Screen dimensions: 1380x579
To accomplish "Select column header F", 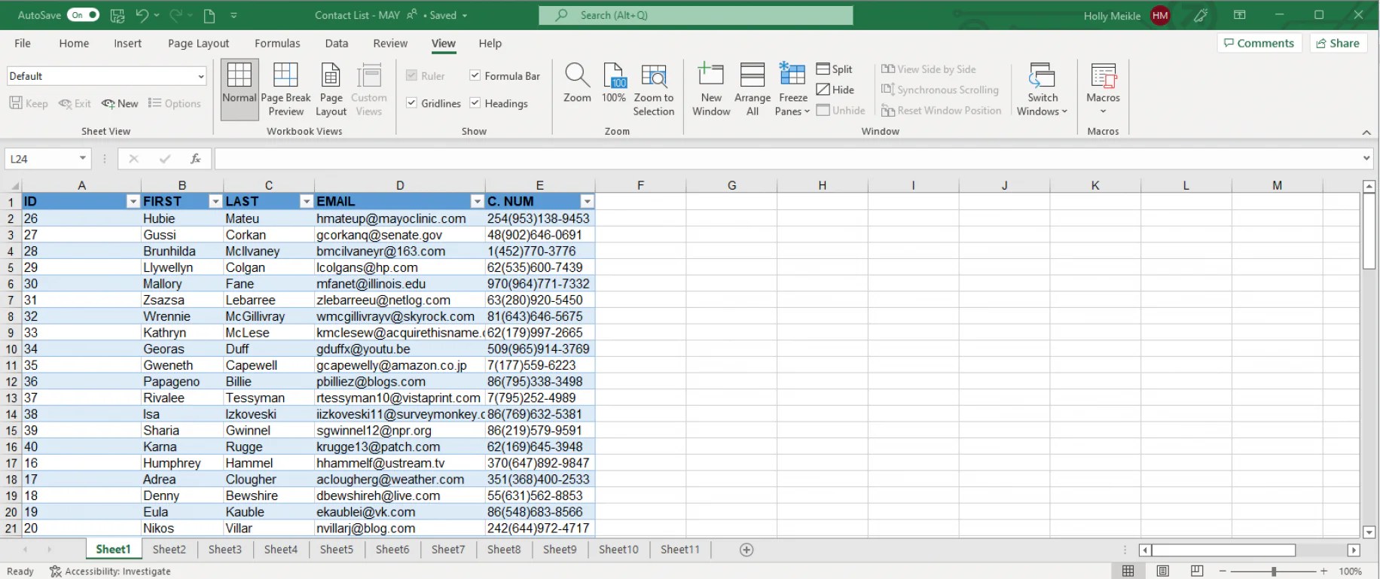I will [640, 185].
